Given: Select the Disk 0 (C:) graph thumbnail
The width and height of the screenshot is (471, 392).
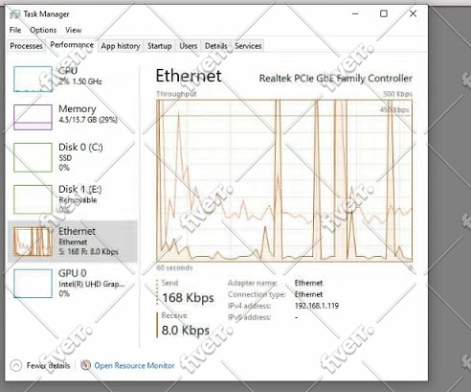Looking at the screenshot, I should click(33, 157).
